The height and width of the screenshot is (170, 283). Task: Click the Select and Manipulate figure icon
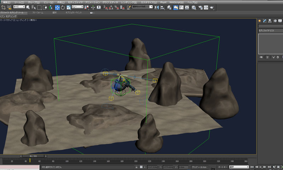[51, 7]
